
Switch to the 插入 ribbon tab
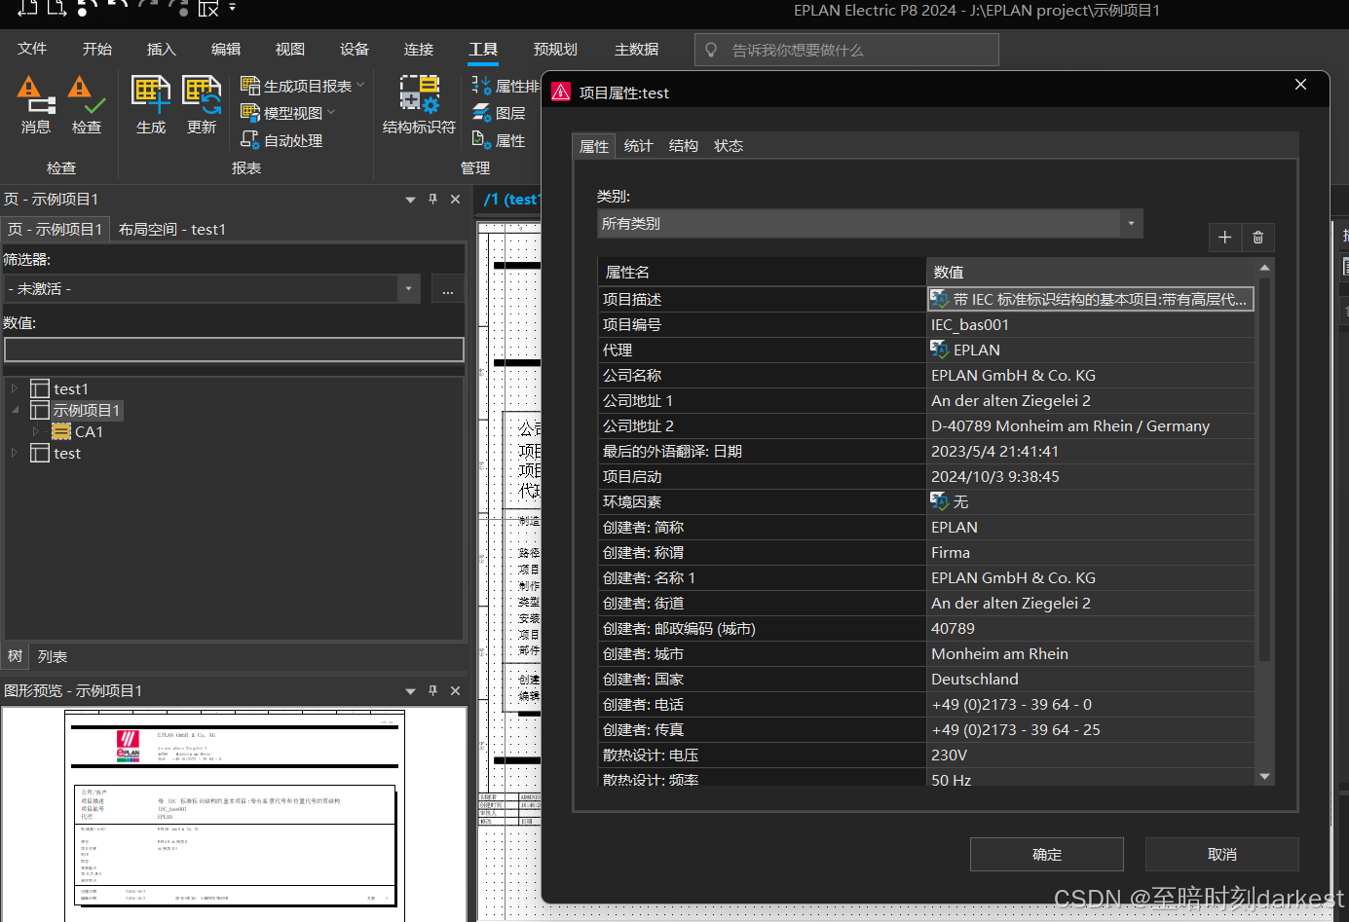[161, 49]
